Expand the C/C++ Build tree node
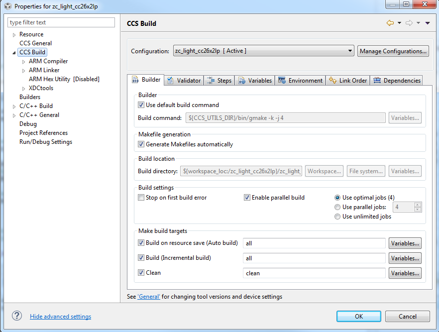 [x=14, y=106]
